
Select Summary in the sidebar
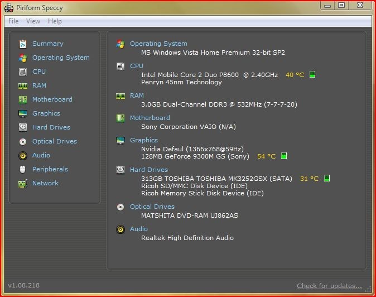[48, 44]
